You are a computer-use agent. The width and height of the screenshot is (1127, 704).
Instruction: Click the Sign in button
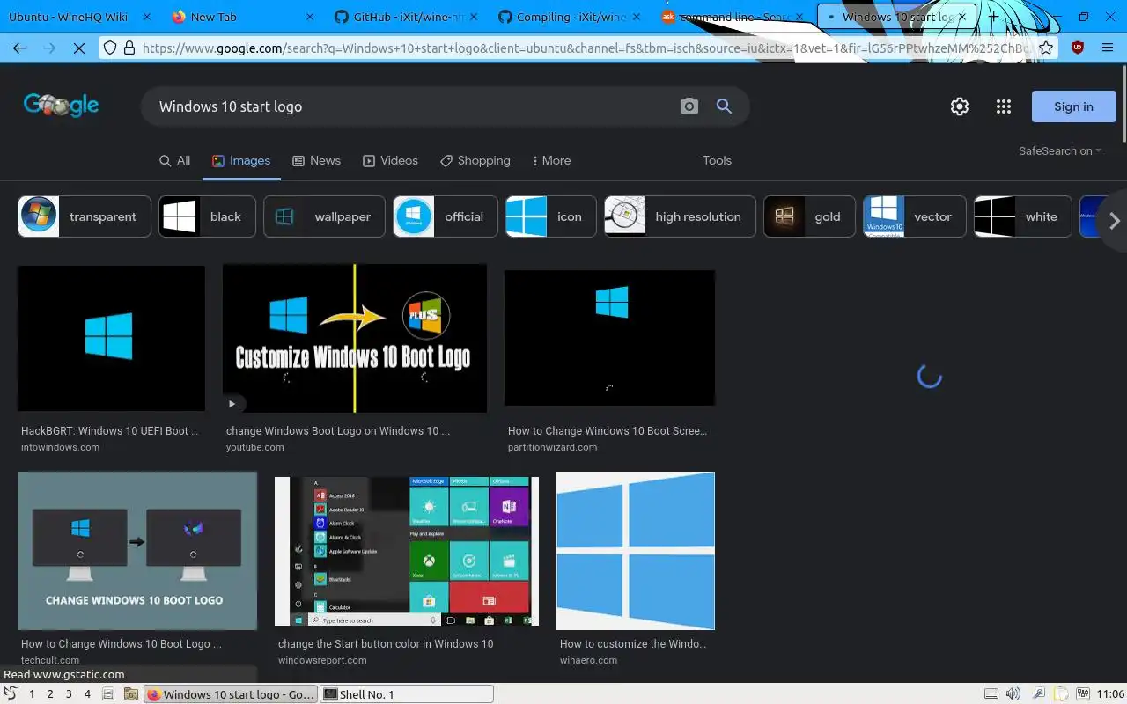click(x=1073, y=106)
